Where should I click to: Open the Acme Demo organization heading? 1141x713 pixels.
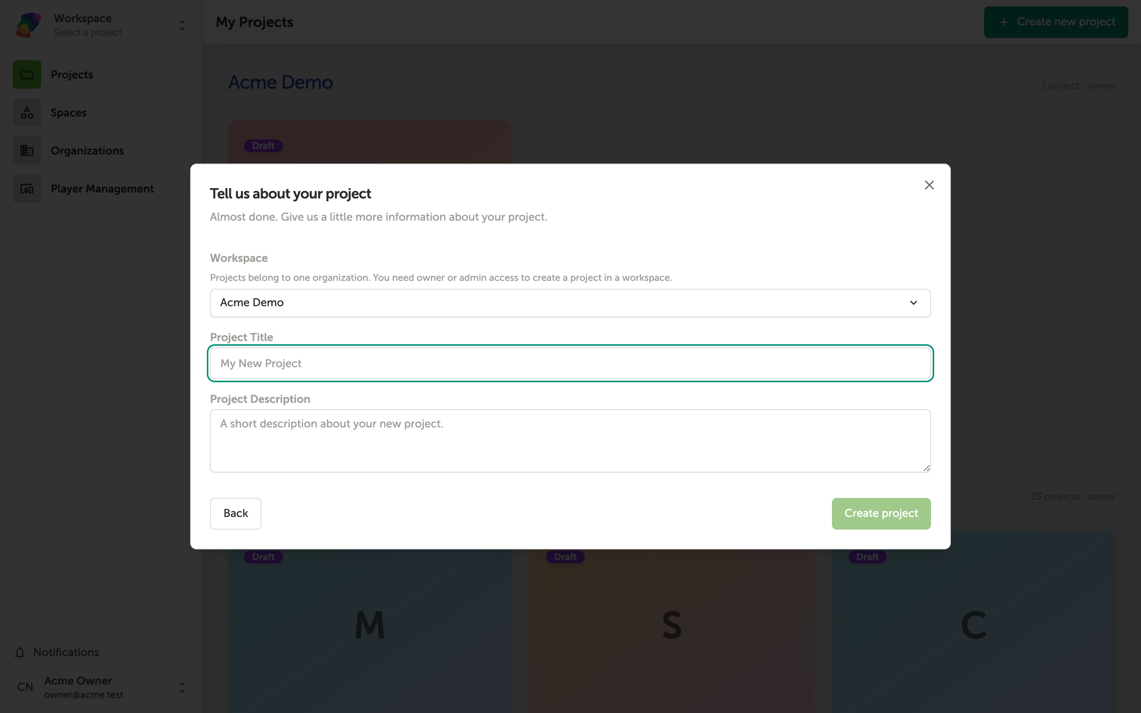pos(280,82)
